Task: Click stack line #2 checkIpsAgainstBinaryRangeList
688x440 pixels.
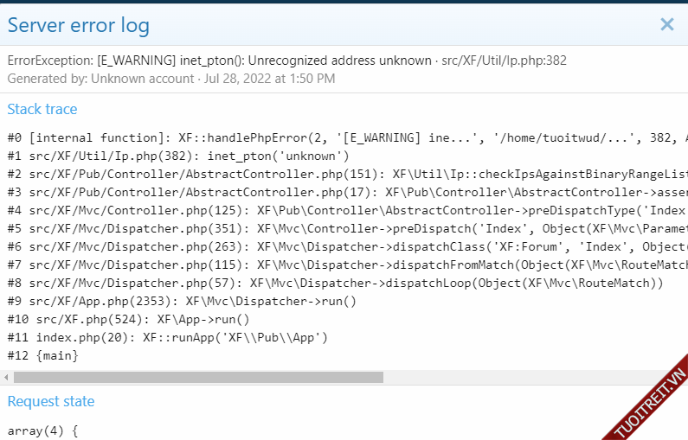Action: (346, 175)
